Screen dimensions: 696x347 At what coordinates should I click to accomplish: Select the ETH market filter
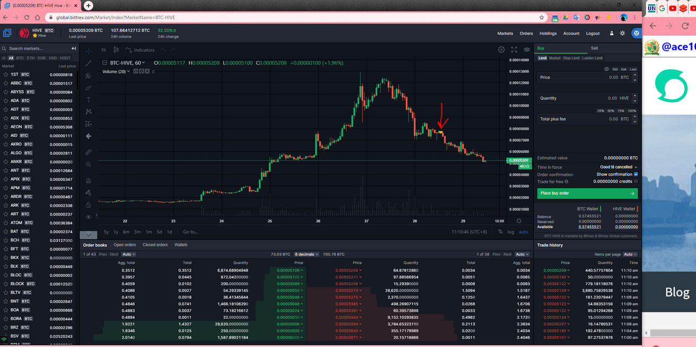point(30,58)
